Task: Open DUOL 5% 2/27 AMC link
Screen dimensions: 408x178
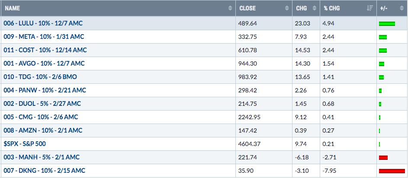Action: point(42,104)
